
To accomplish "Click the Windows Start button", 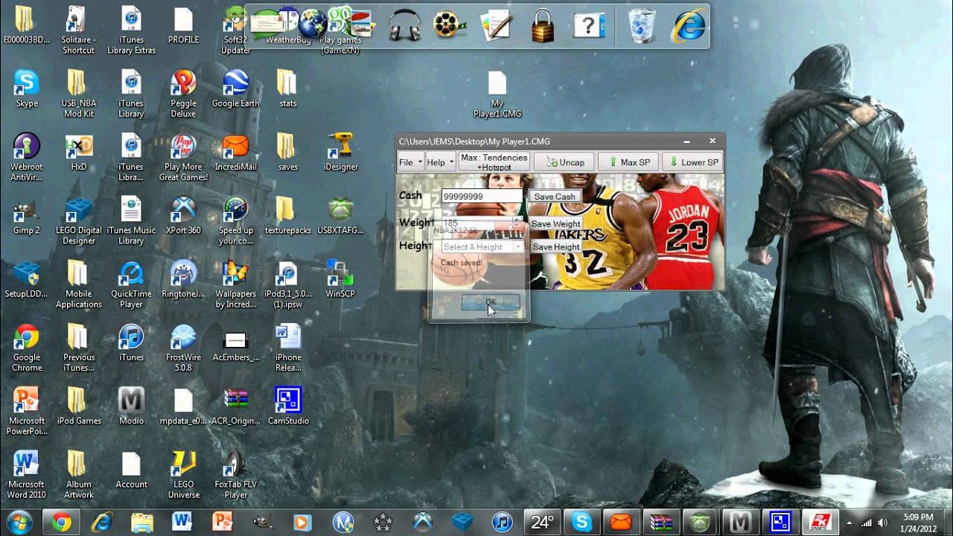I will click(x=18, y=522).
